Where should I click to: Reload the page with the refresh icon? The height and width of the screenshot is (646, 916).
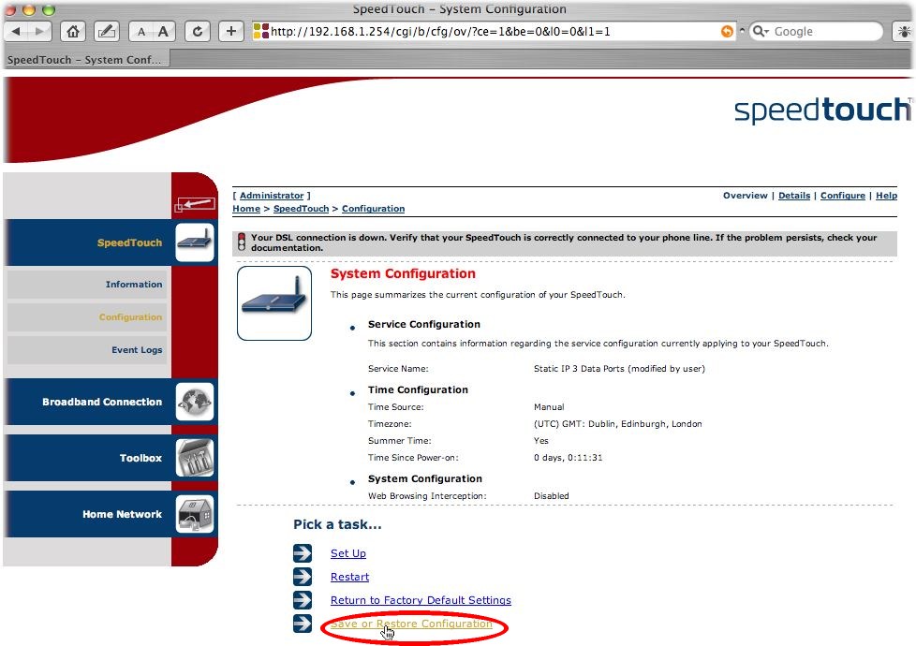[x=198, y=32]
